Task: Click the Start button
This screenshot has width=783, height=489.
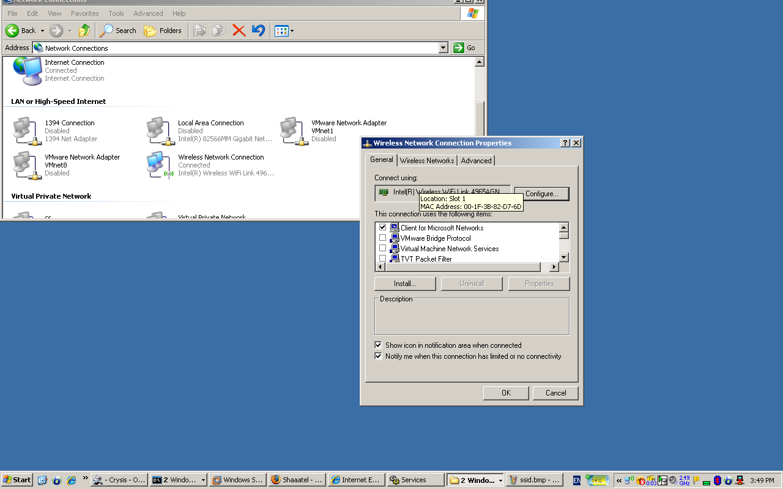Action: pyautogui.click(x=17, y=480)
